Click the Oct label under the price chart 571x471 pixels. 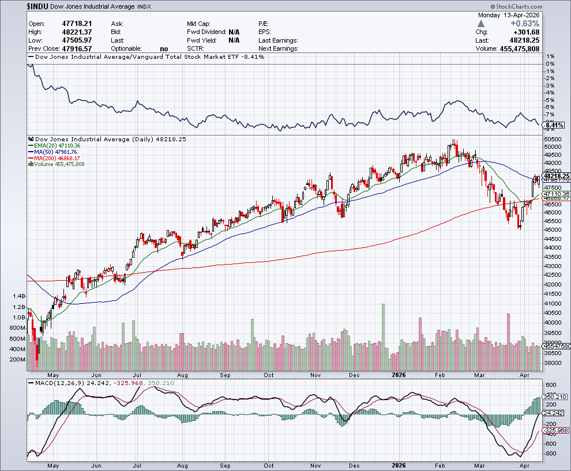[x=269, y=375]
